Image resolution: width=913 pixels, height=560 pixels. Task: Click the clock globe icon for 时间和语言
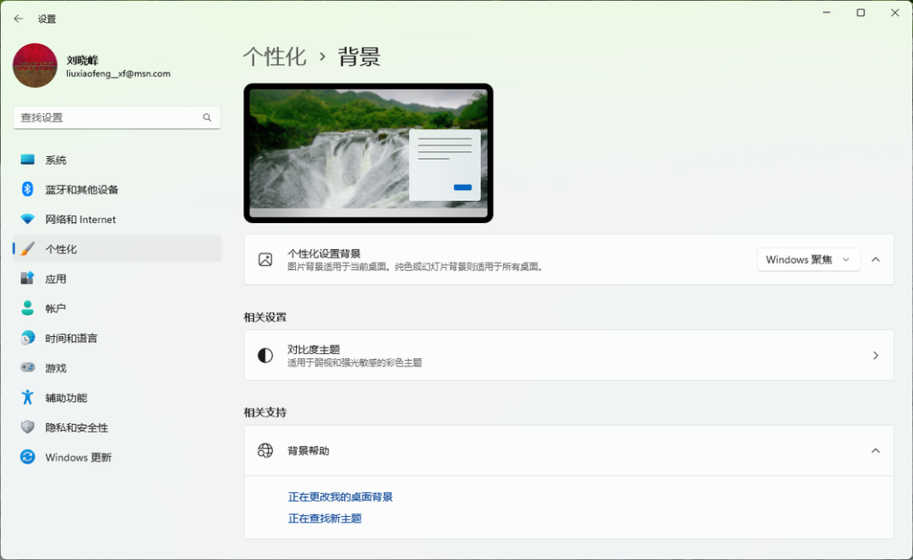[x=27, y=338]
